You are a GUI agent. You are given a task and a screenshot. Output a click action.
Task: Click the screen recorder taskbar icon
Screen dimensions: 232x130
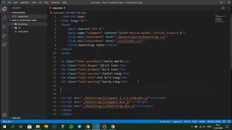coord(104,127)
